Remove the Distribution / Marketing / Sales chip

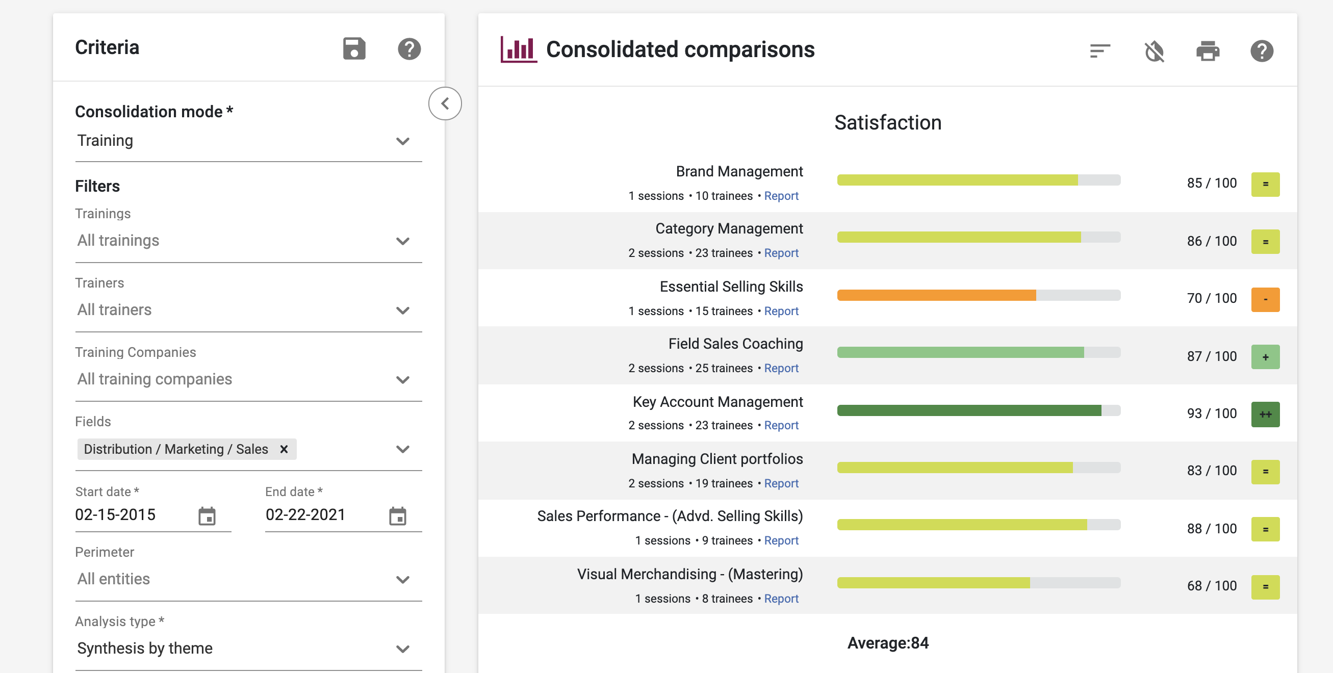[x=284, y=449]
